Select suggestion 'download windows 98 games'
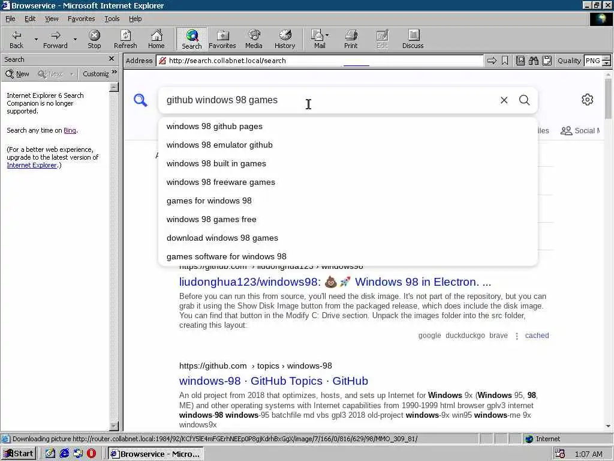 pos(348,238)
